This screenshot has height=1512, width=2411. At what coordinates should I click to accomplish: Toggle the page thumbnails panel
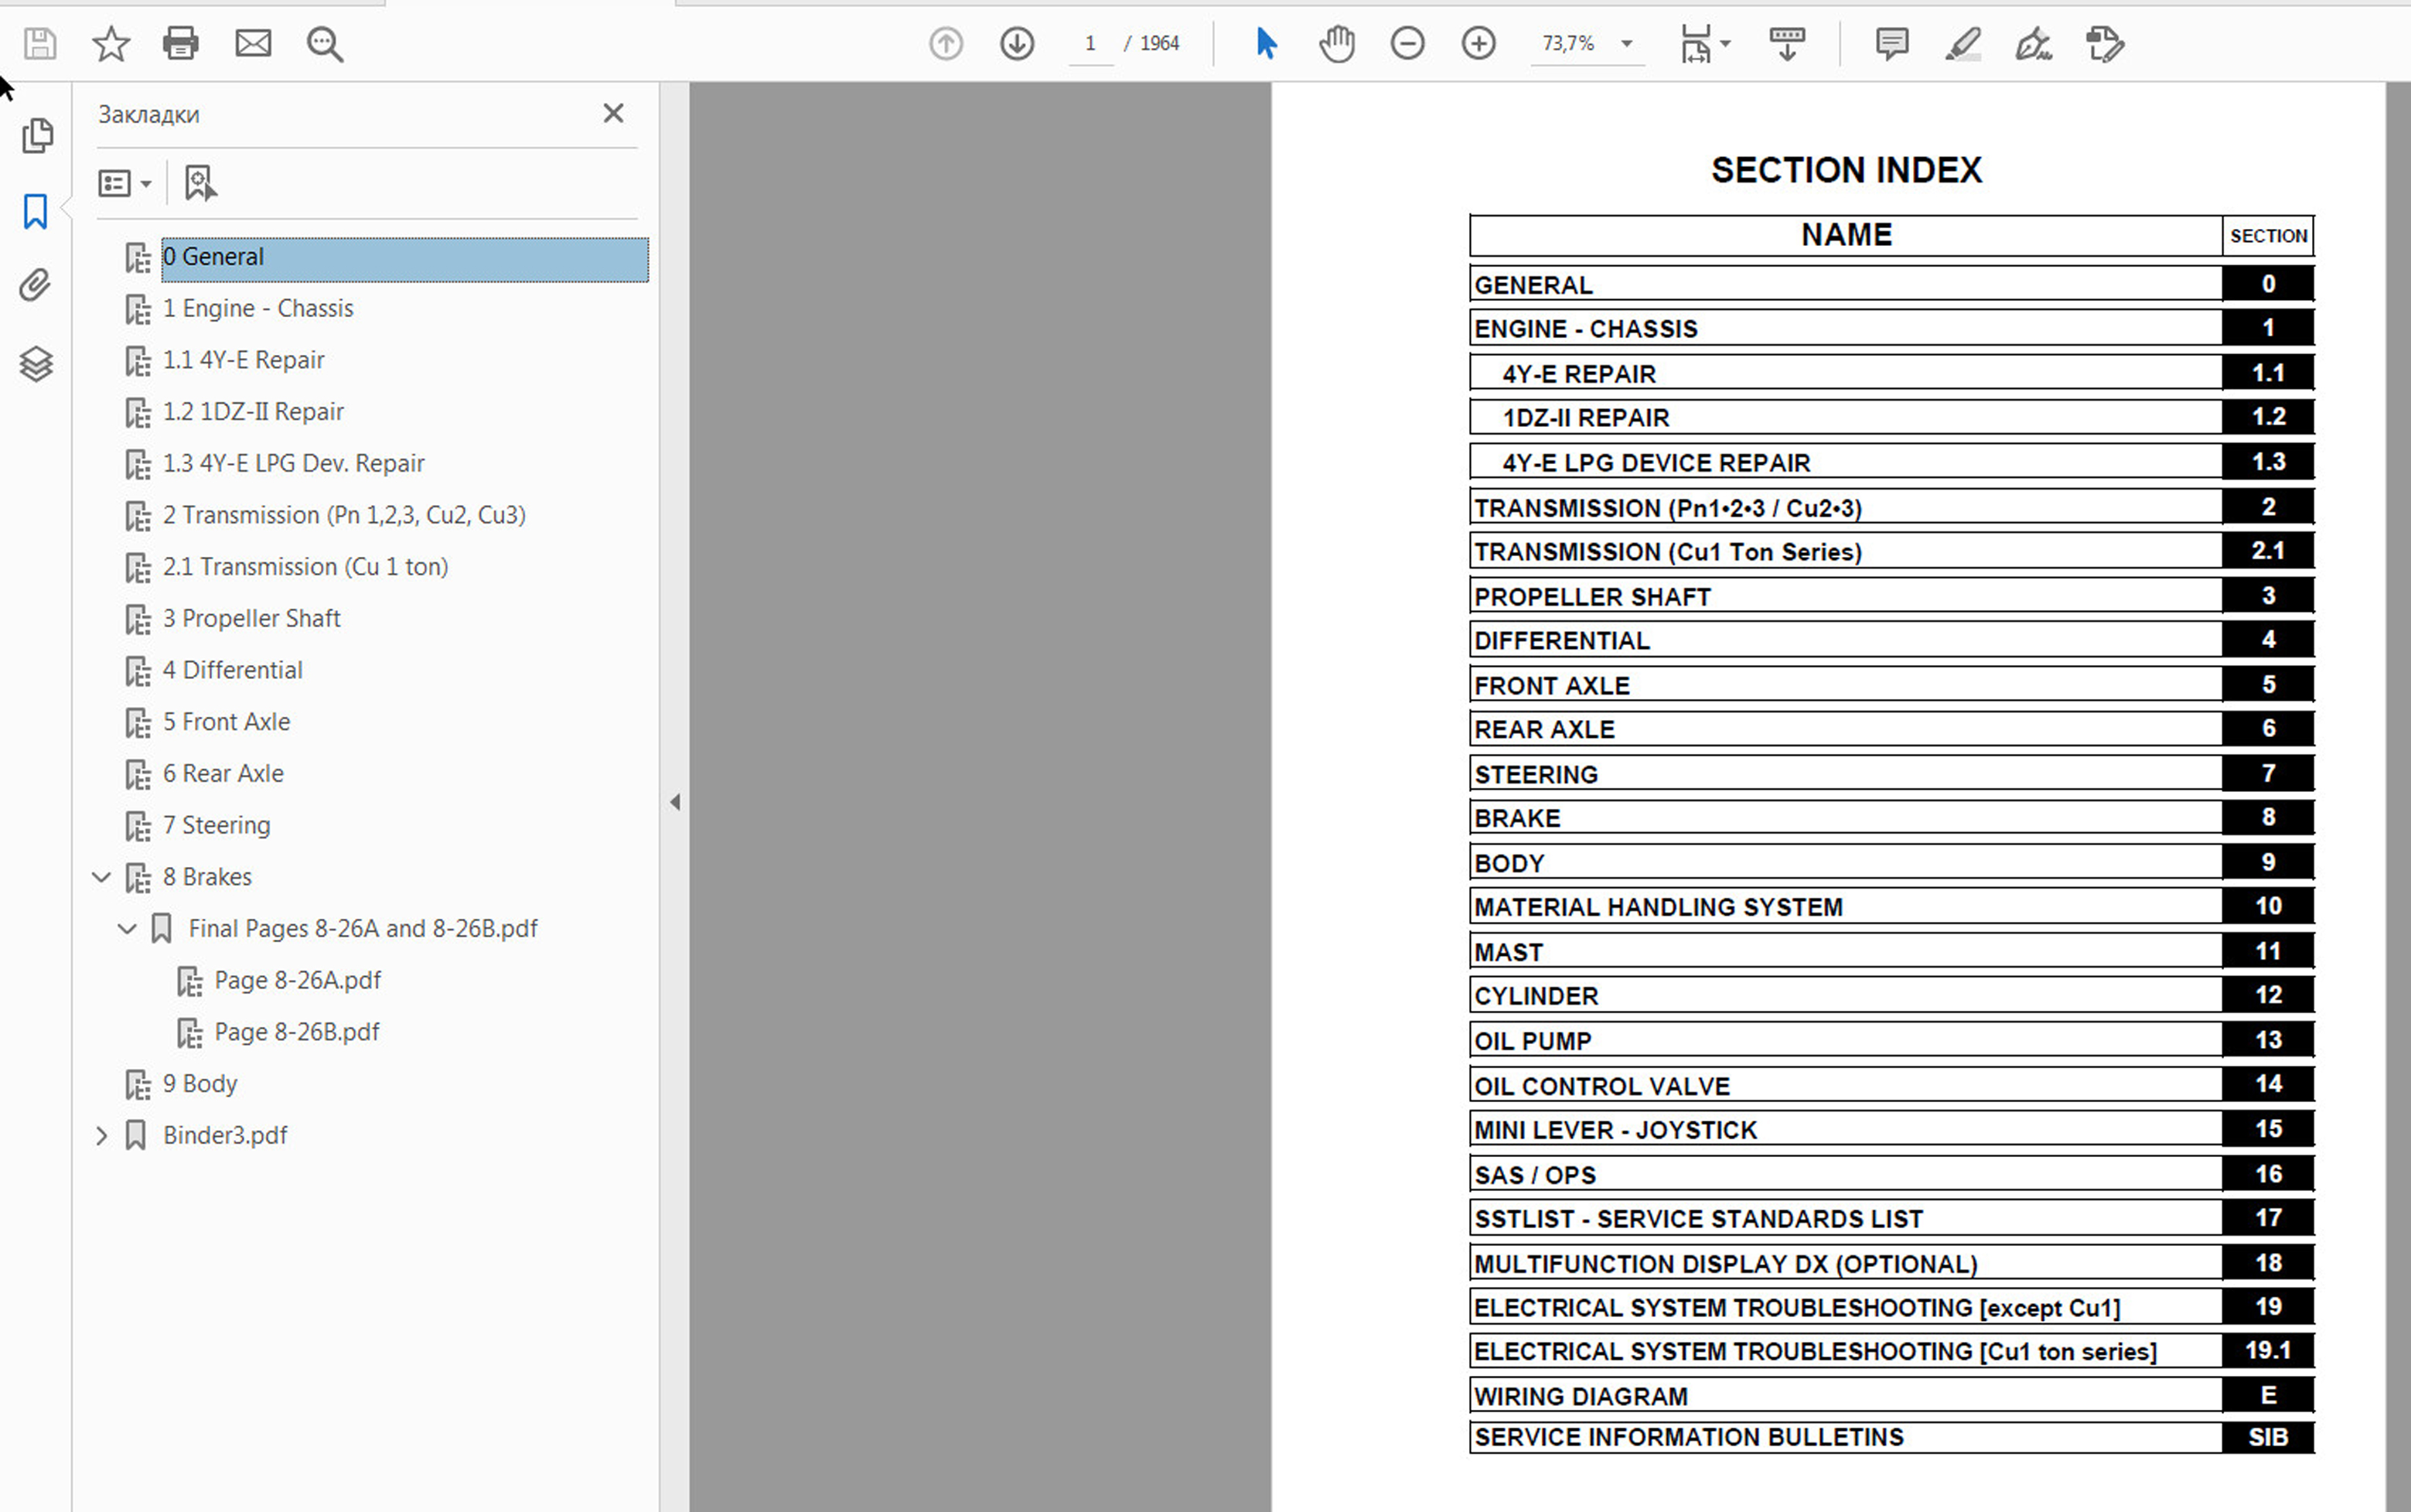pos(36,135)
